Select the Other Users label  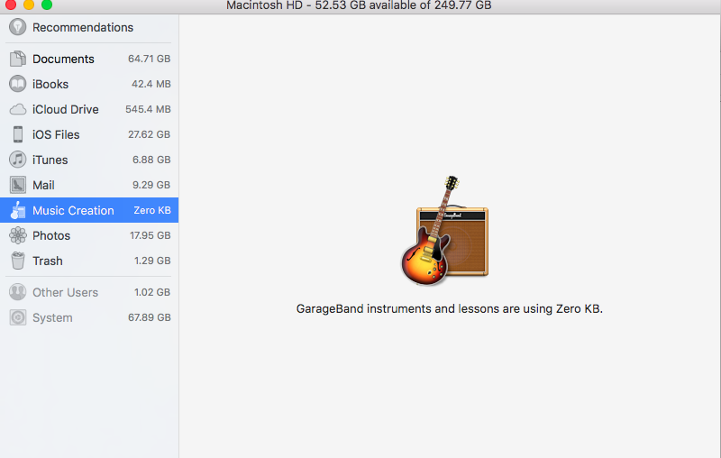[65, 292]
